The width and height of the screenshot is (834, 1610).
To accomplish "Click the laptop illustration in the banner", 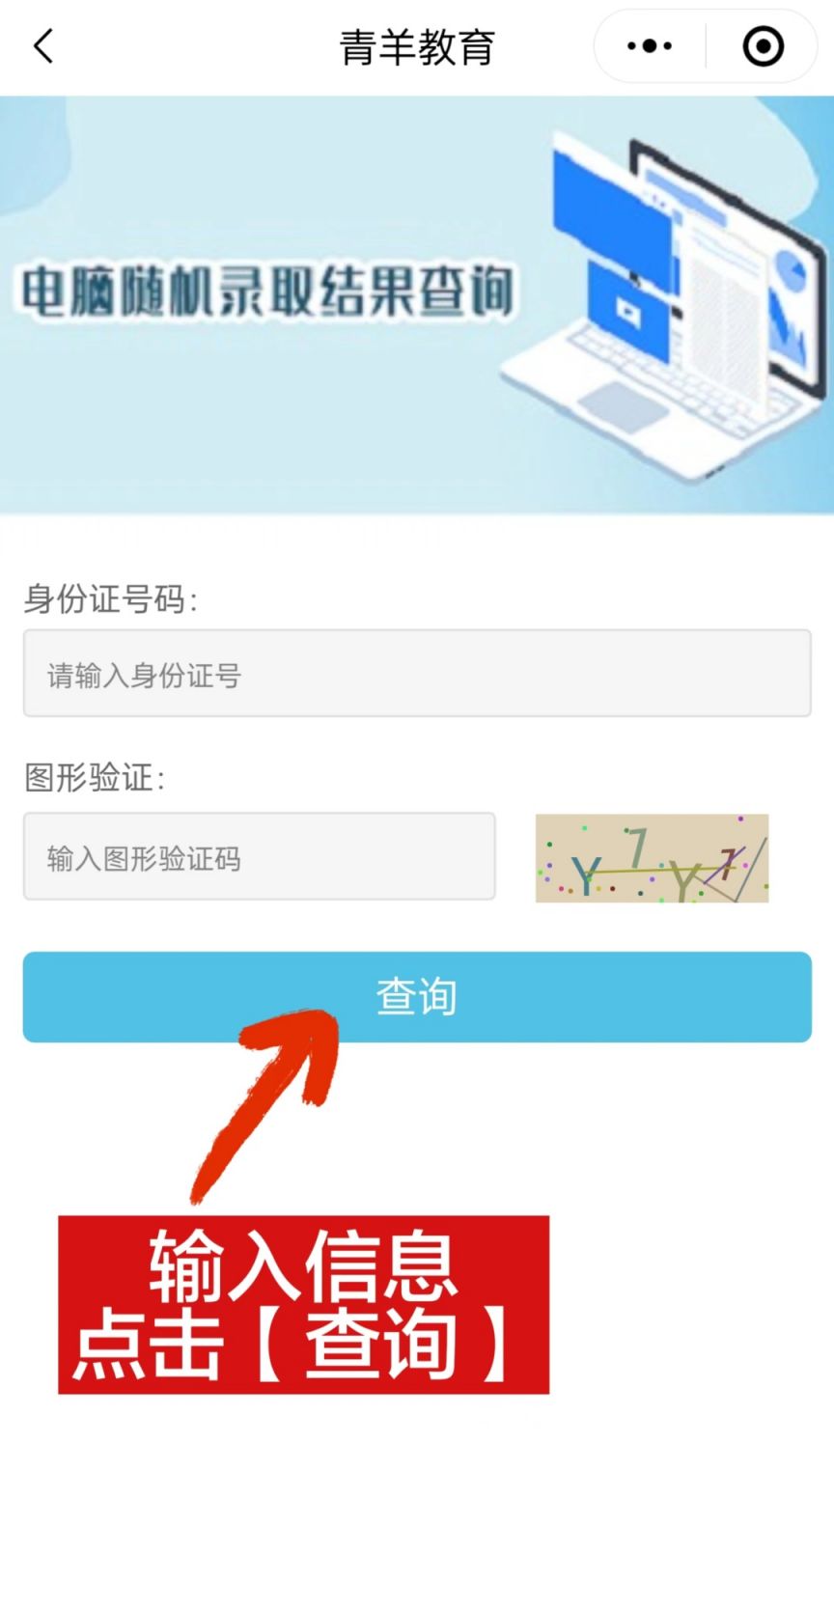I will click(666, 309).
